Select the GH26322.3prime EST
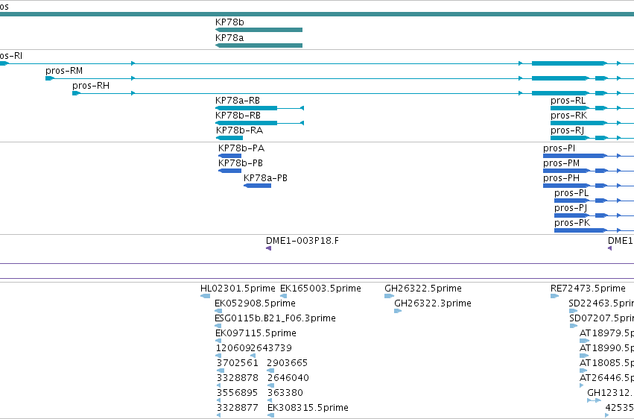The image size is (634, 419). click(398, 311)
